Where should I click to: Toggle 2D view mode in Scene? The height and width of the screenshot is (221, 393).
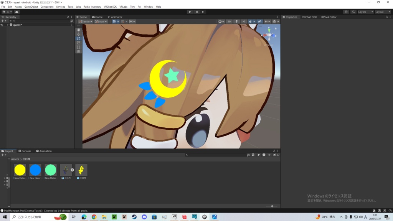pos(229,21)
